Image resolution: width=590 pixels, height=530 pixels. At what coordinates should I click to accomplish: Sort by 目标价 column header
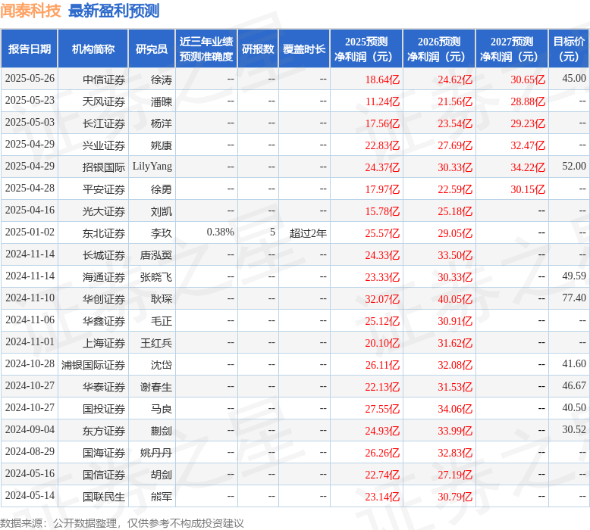coord(569,49)
